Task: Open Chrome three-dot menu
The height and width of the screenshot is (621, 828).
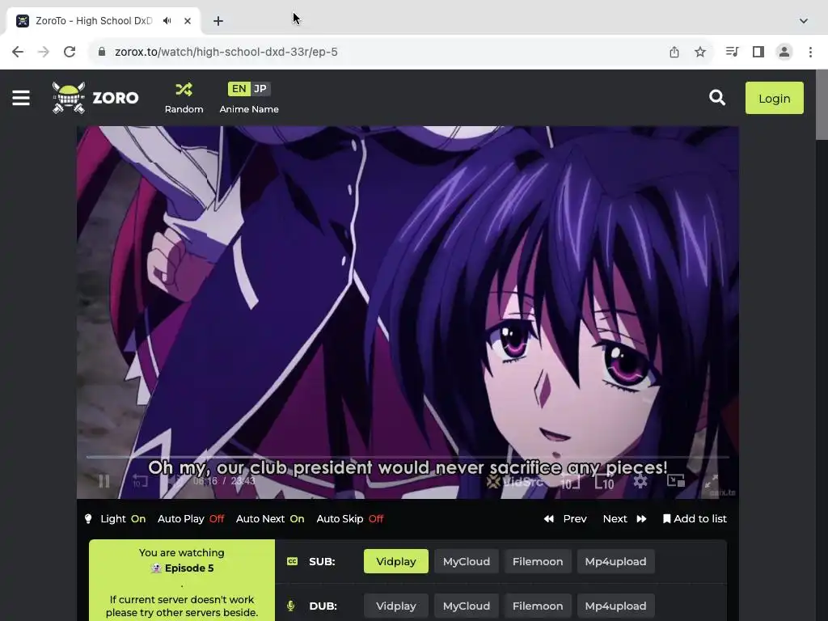Action: [810, 52]
